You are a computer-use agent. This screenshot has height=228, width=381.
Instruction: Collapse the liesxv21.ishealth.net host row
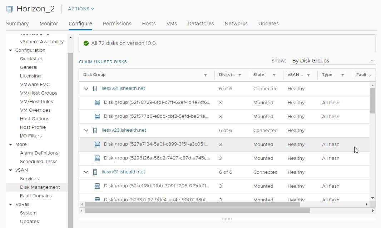coord(86,88)
